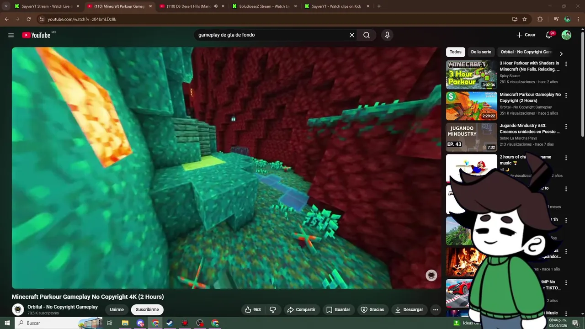The width and height of the screenshot is (585, 329).
Task: Reload the page
Action: point(28,19)
